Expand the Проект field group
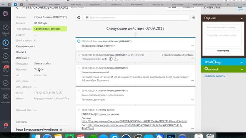Viewport: 246px width, 138px height. point(21,52)
